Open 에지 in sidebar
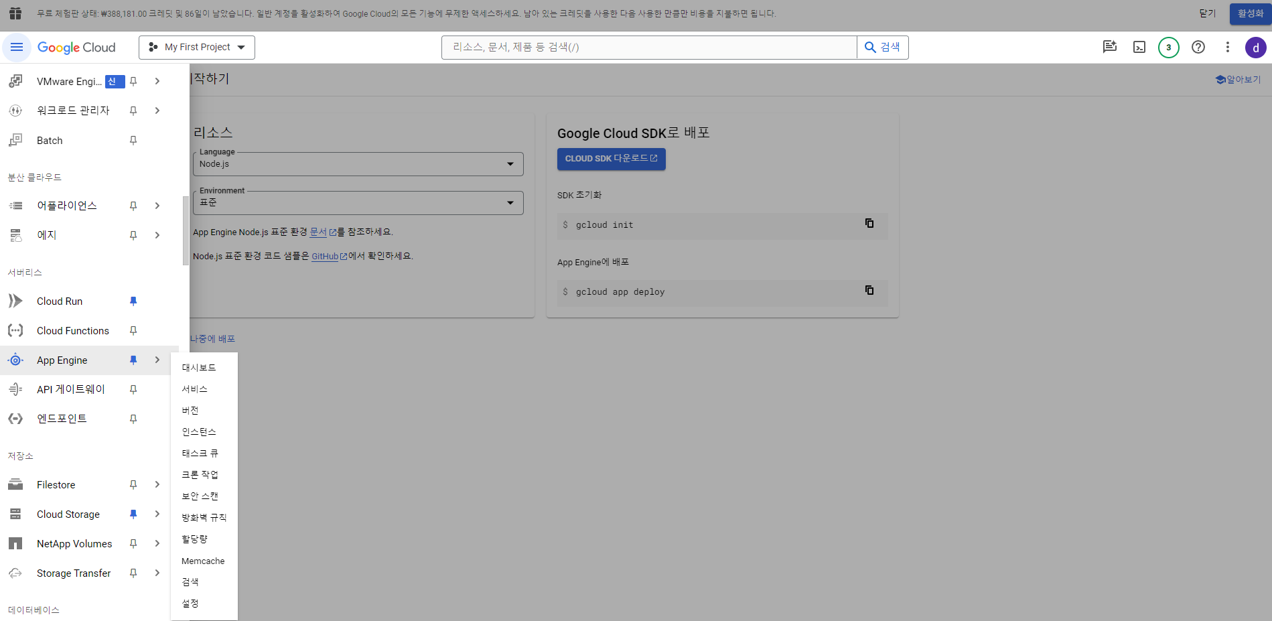This screenshot has height=621, width=1272. (x=47, y=235)
